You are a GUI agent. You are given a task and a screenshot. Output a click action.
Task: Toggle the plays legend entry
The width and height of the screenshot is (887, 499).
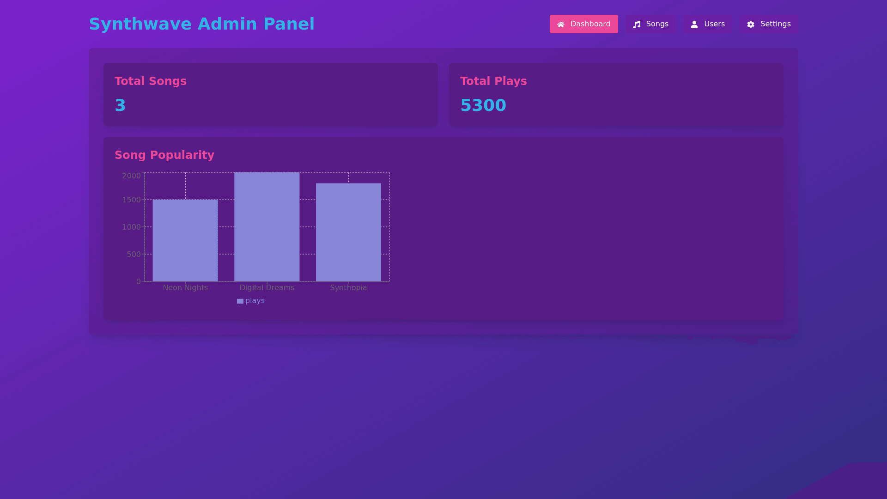pyautogui.click(x=255, y=301)
